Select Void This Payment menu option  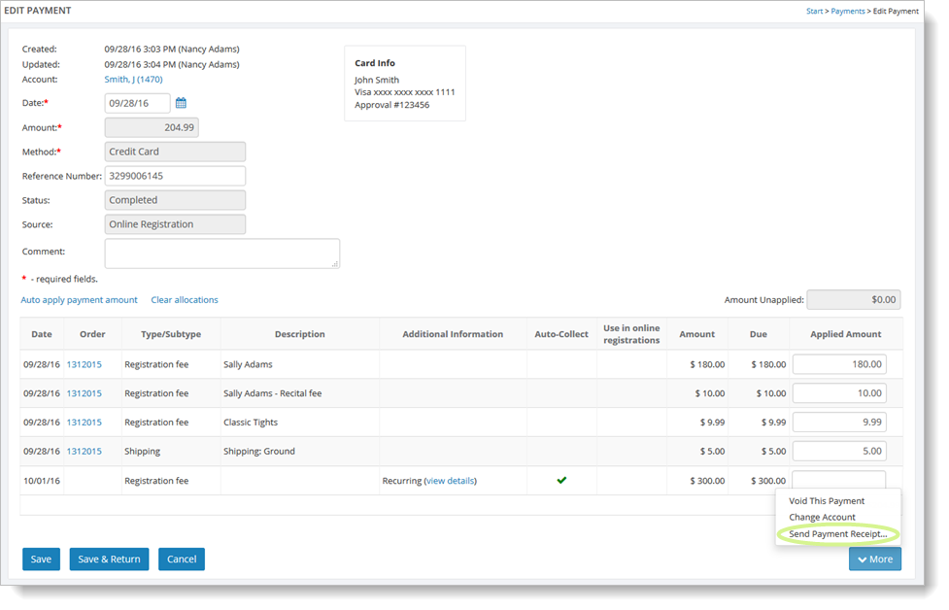click(826, 501)
